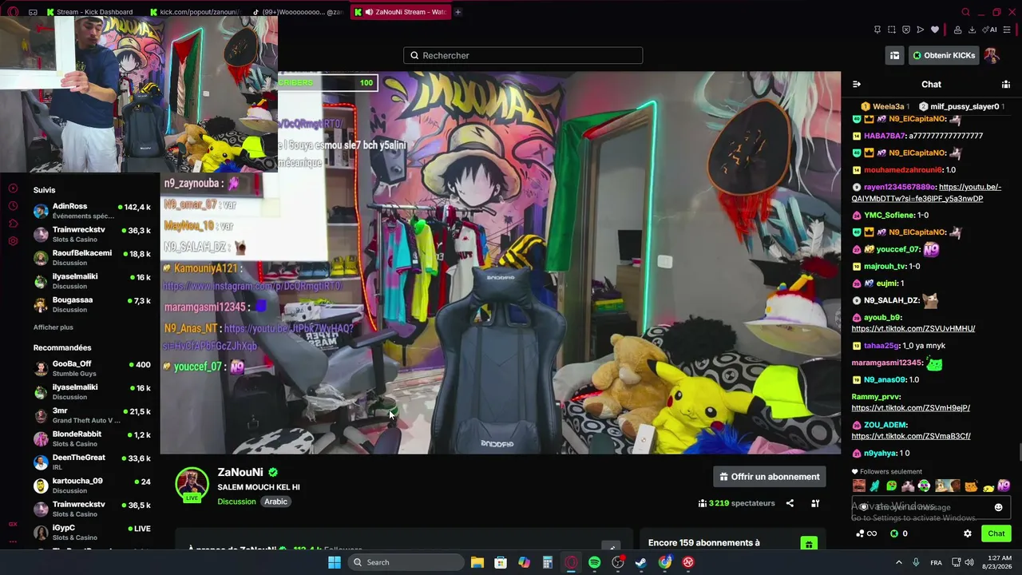Image resolution: width=1022 pixels, height=575 pixels.
Task: Select the orange cat quick emote
Action: pos(971,486)
